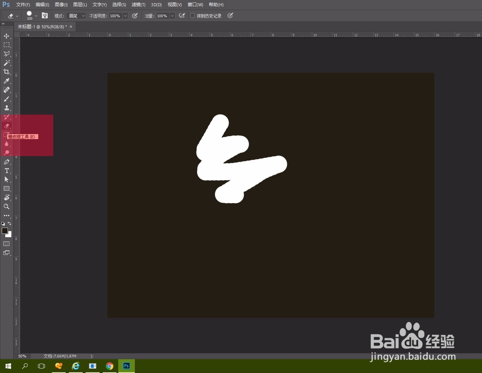Open the brush settings panel icon
Screen dimensions: 482x373
(x=45, y=16)
